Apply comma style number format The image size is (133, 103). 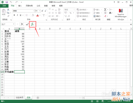click(x=73, y=13)
